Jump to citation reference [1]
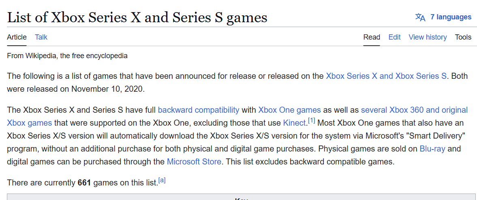477x200 pixels. 311,121
